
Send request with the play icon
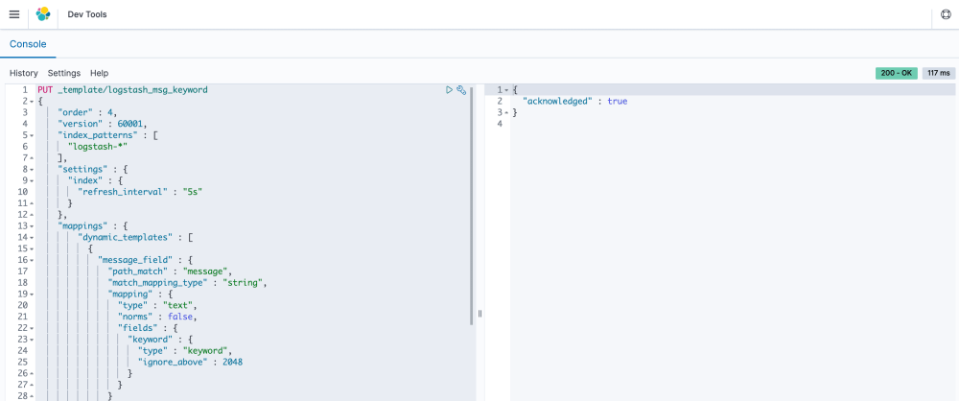click(x=449, y=89)
